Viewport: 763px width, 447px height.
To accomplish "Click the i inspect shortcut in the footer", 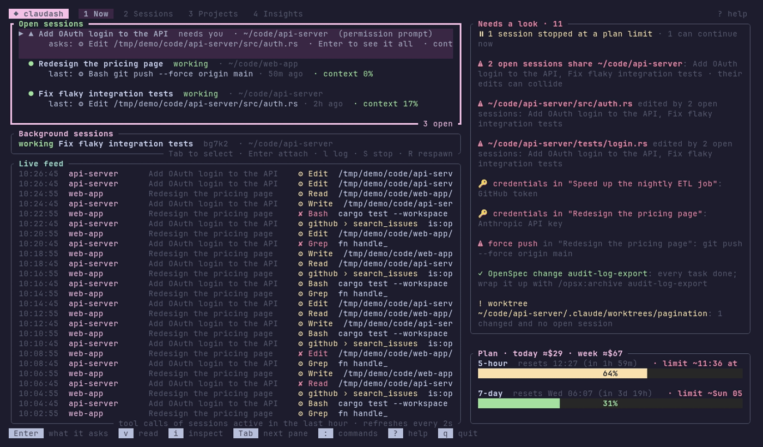I will [x=196, y=433].
